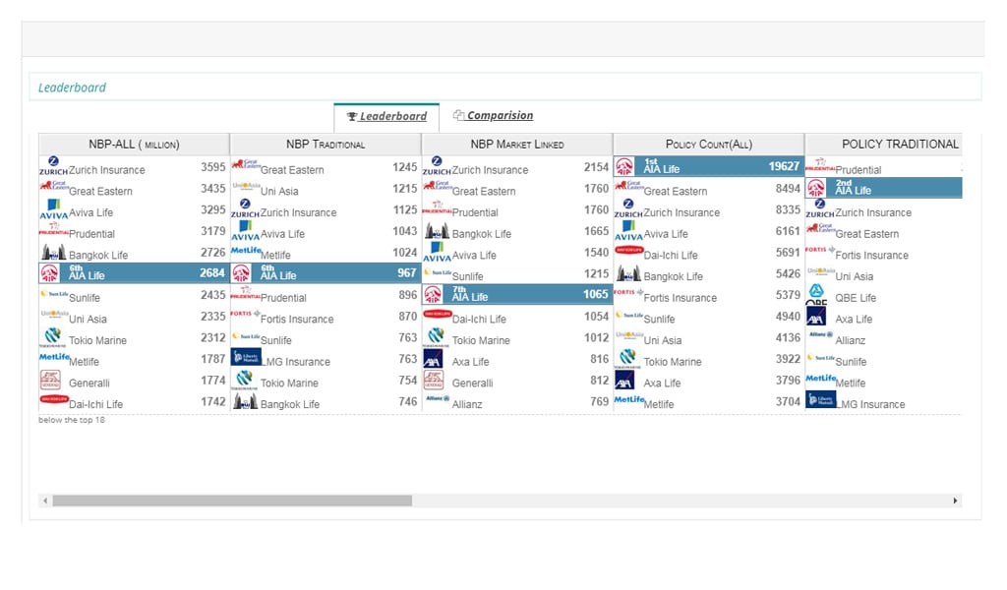This screenshot has width=1007, height=590.
Task: Click Zurich logo in NBP-ALL column
Action: 53,165
